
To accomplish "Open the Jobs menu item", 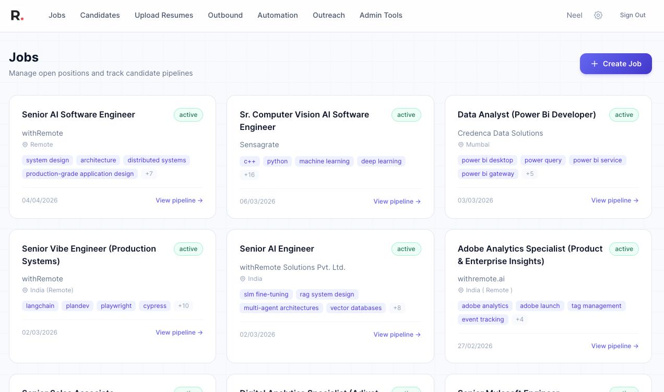I will (57, 15).
